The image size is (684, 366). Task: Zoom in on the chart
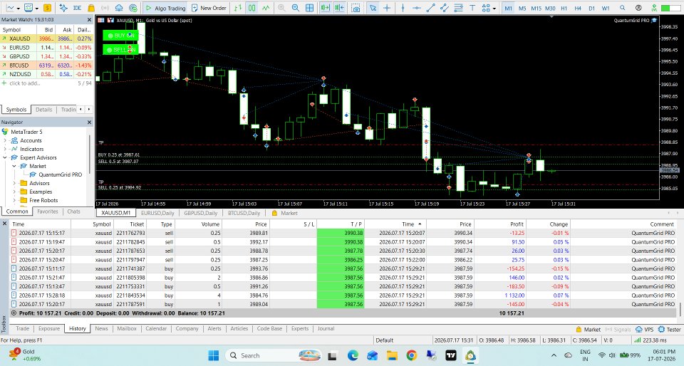click(281, 8)
